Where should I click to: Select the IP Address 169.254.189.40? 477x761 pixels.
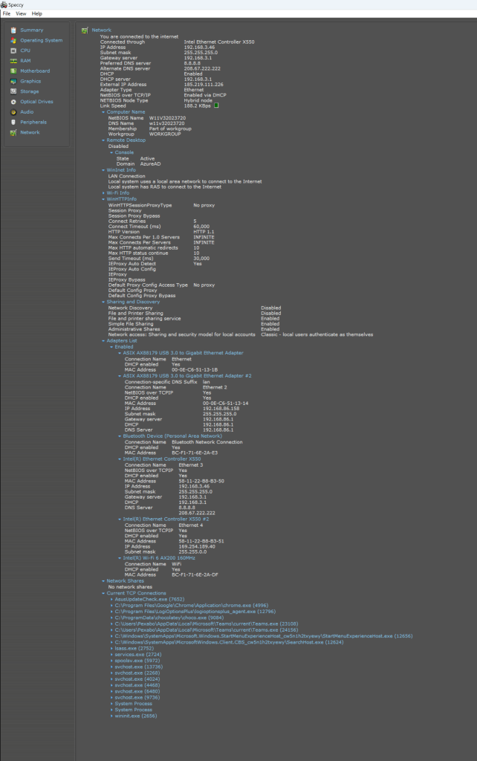click(197, 546)
